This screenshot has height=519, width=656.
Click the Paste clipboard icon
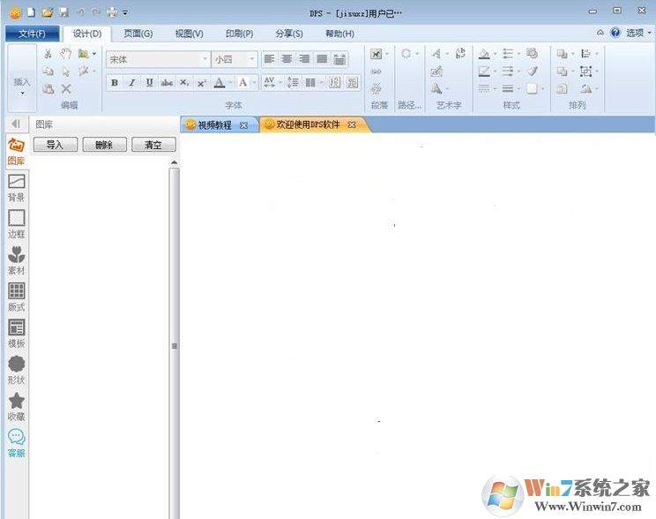coord(48,89)
